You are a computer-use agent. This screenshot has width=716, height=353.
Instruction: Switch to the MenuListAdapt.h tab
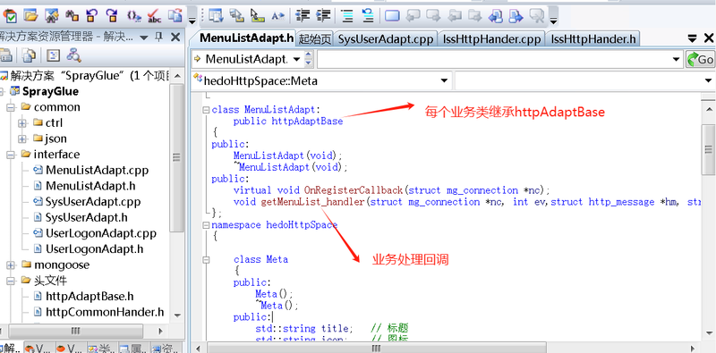point(246,38)
